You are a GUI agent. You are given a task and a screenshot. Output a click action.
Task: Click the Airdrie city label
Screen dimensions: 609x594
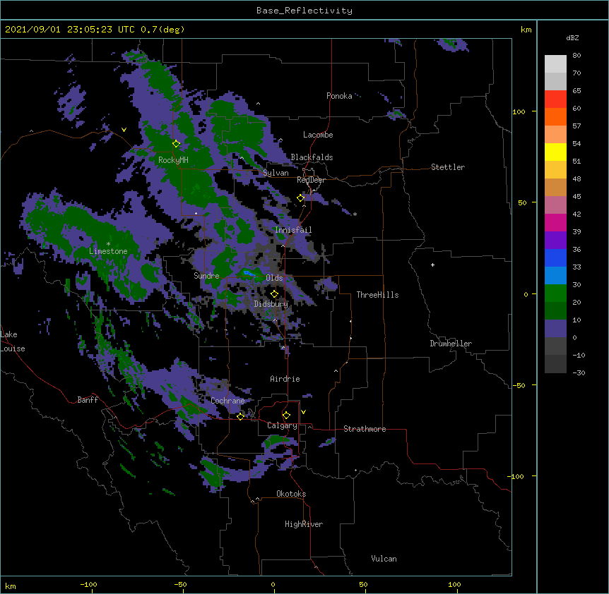285,379
